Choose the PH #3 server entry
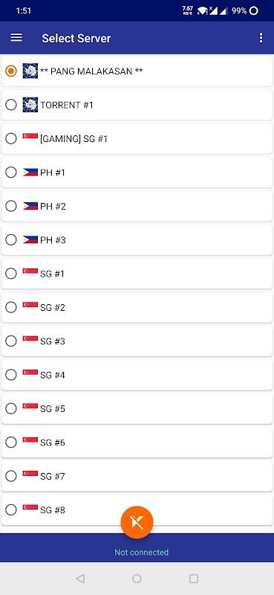Viewport: 274px width, 595px height. [137, 239]
